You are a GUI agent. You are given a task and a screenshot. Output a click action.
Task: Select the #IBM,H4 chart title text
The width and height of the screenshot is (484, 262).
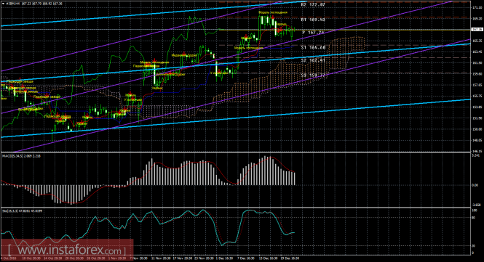14,4
